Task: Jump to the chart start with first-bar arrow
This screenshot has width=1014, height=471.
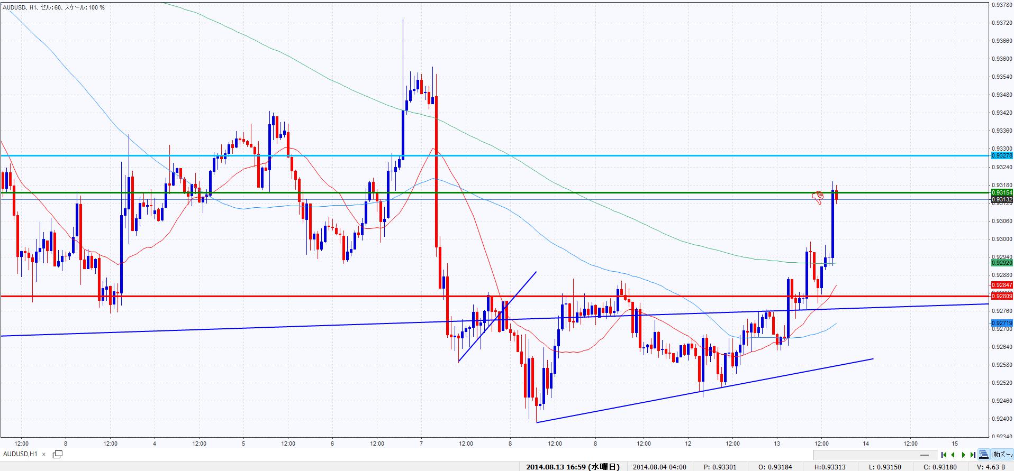Action: point(944,455)
